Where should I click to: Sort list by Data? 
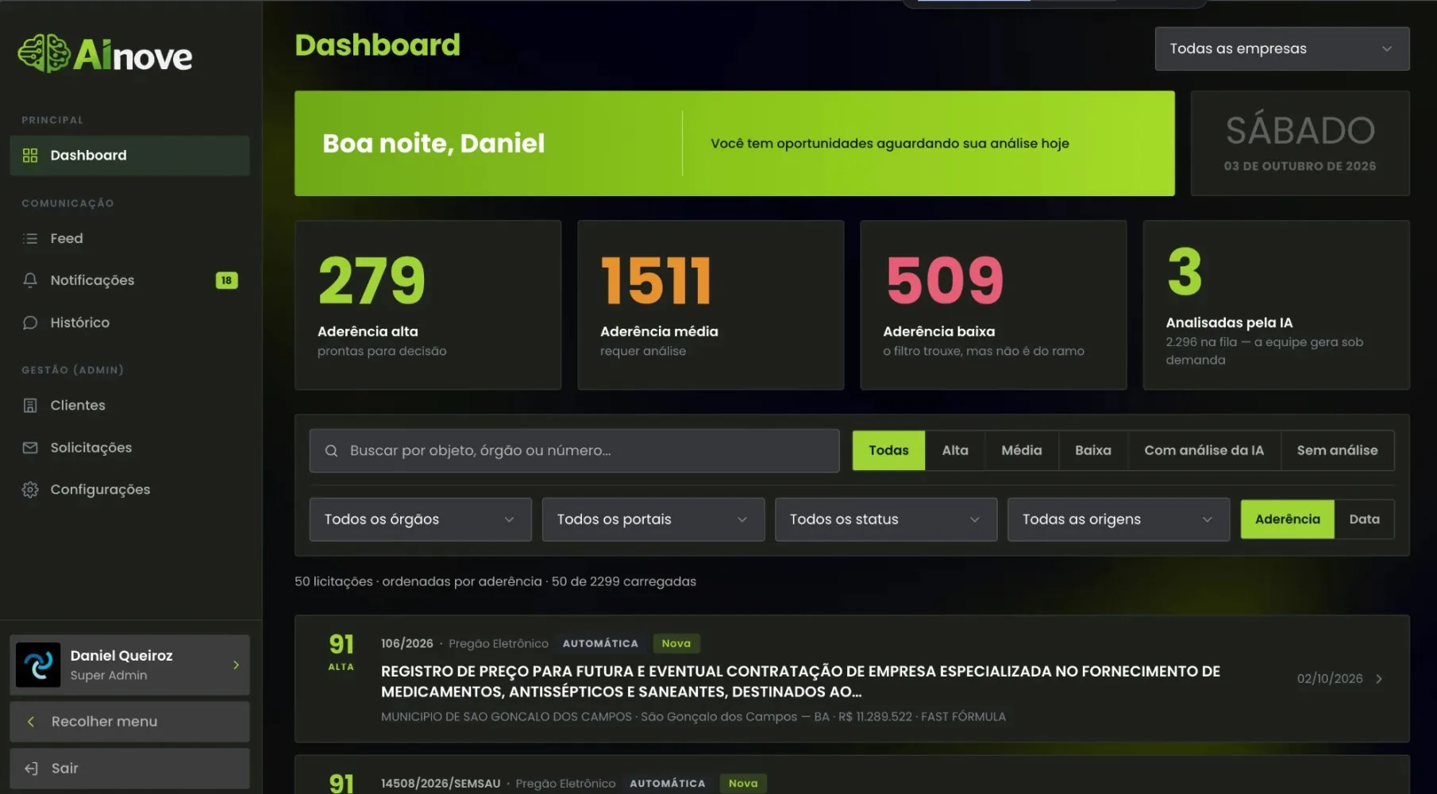1364,519
